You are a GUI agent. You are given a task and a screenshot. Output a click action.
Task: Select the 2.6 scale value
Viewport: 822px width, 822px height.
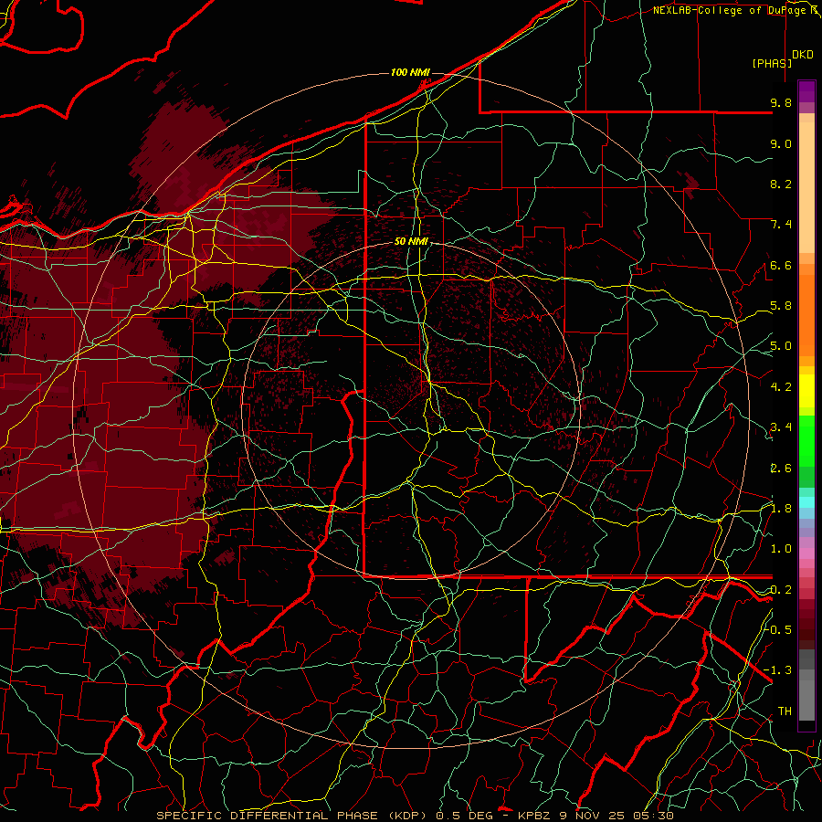(781, 469)
